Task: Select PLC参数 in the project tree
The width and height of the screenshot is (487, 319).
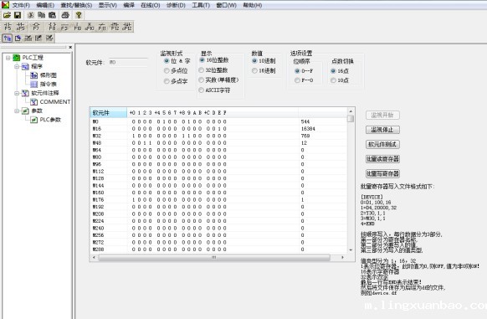Action: pos(50,120)
